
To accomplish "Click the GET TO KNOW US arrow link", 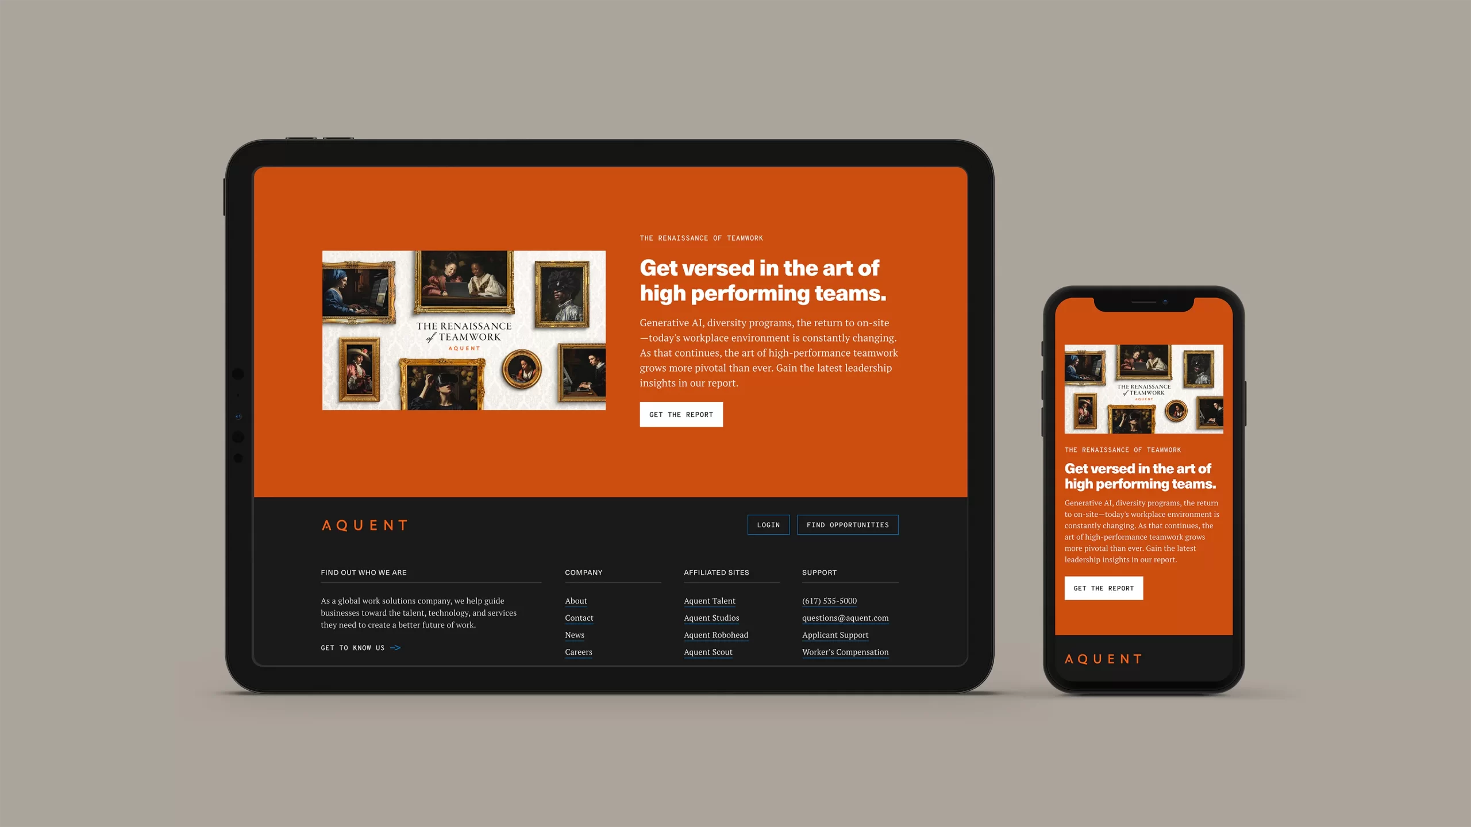I will click(x=361, y=647).
